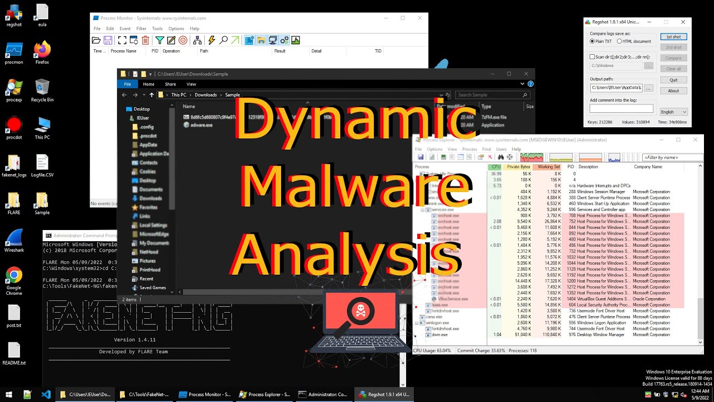Click Up arrow in File Explorer
The image size is (714, 402).
point(151,95)
